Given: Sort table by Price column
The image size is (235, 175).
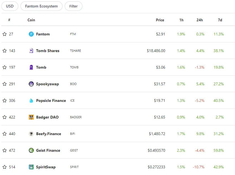Looking at the screenshot, I should tap(160, 20).
